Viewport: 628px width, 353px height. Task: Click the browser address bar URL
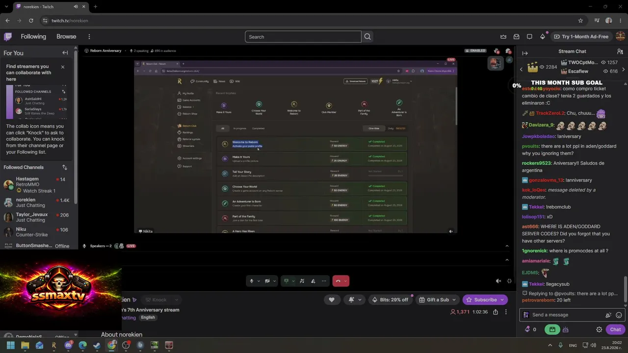click(x=70, y=21)
